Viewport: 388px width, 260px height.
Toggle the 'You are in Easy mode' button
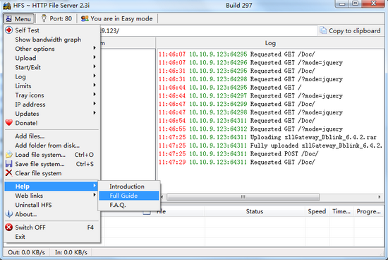coord(117,18)
